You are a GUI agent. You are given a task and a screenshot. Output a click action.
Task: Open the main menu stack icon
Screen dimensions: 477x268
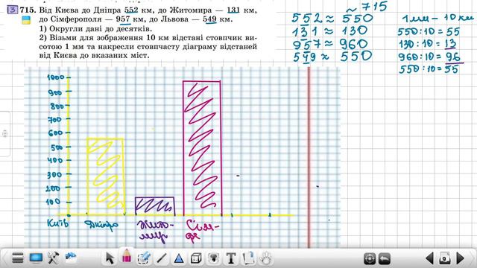tap(18, 258)
